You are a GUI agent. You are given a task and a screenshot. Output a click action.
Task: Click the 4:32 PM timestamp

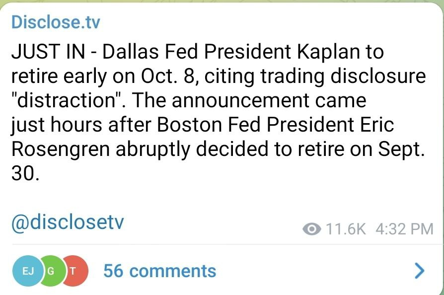click(404, 229)
